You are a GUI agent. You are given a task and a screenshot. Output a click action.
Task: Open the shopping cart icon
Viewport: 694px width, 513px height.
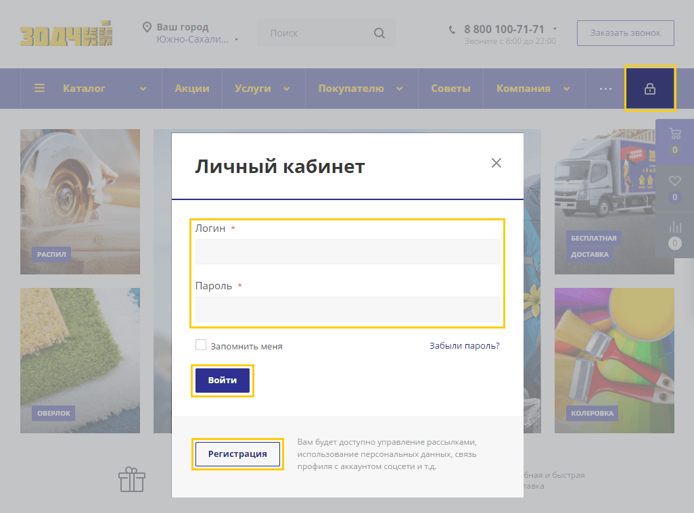pyautogui.click(x=674, y=134)
